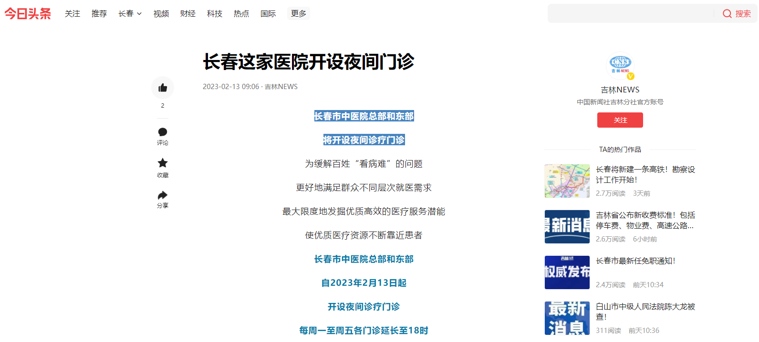Image resolution: width=759 pixels, height=342 pixels.
Task: Click the 白山市中级人民法院 article thumbnail
Action: tap(567, 318)
